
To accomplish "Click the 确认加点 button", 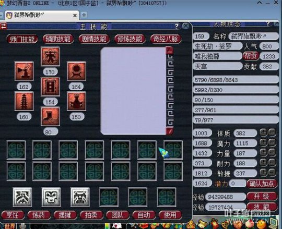I will (x=262, y=184).
